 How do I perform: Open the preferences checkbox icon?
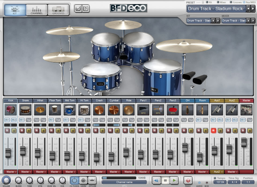point(78,8)
